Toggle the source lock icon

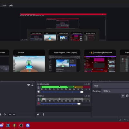coord(32,85)
